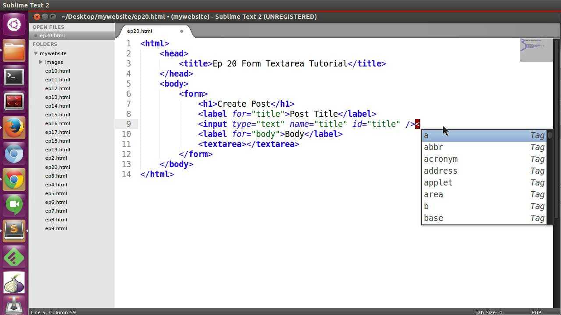Screen dimensions: 561x315
Task: Open ep8.html from the sidebar
Action: 56,220
